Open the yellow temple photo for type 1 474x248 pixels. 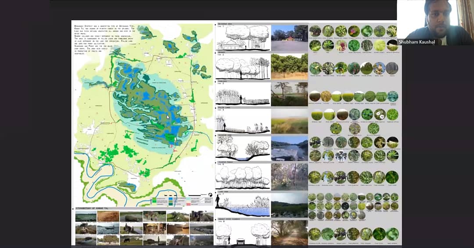pos(290,38)
